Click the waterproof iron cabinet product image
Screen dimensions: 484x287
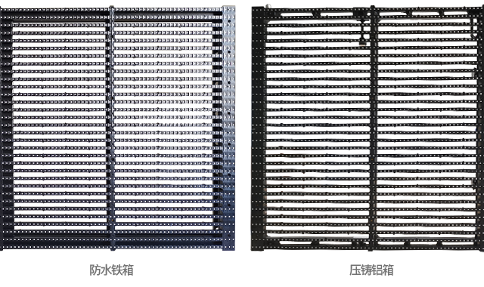click(118, 128)
